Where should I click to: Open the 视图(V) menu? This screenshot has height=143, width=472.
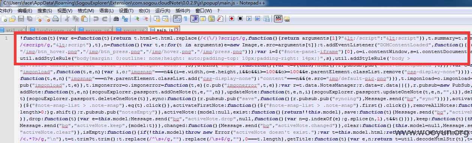pyautogui.click(x=65, y=10)
